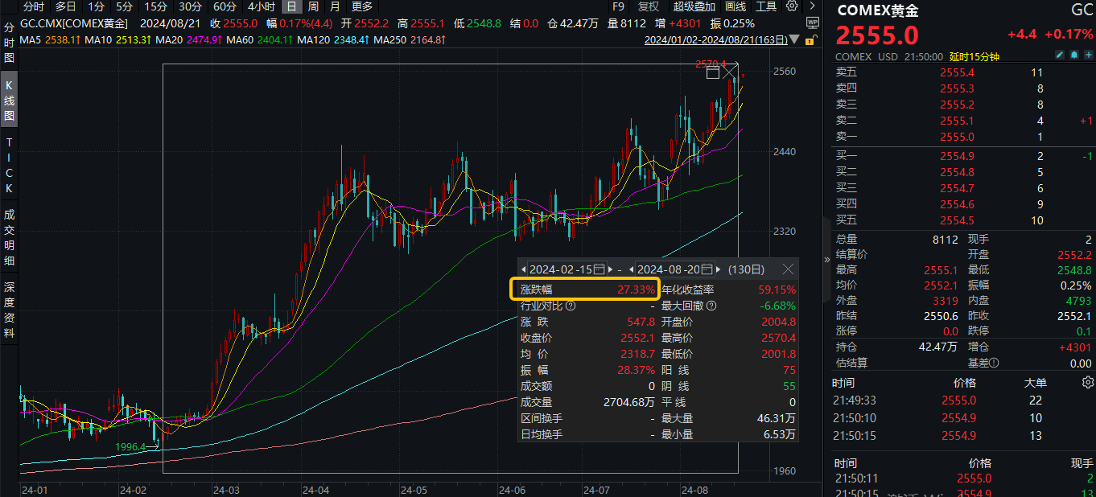Enable 超级叠加 overlay mode
This screenshot has width=1096, height=497.
(x=694, y=6)
